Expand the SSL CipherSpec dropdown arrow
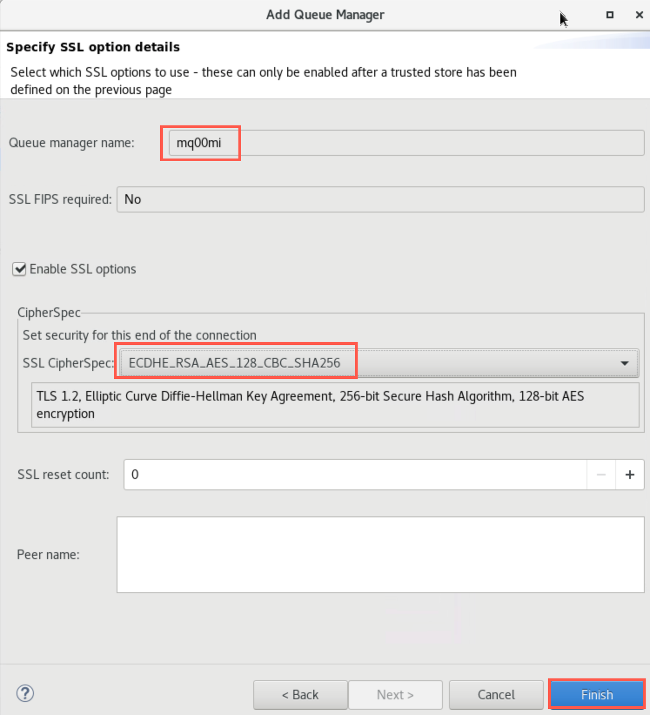This screenshot has height=715, width=650. coord(624,363)
